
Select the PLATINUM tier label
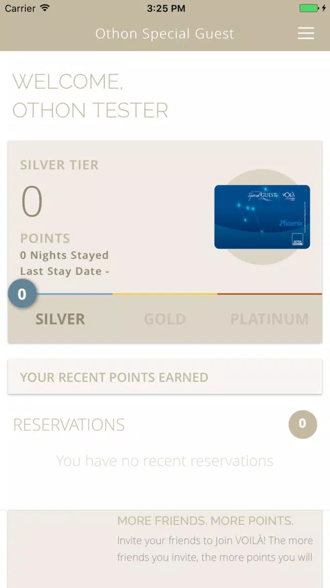(x=270, y=319)
